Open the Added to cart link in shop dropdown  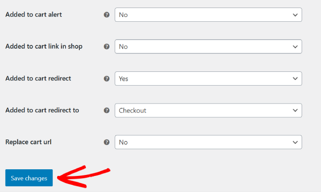pyautogui.click(x=208, y=47)
